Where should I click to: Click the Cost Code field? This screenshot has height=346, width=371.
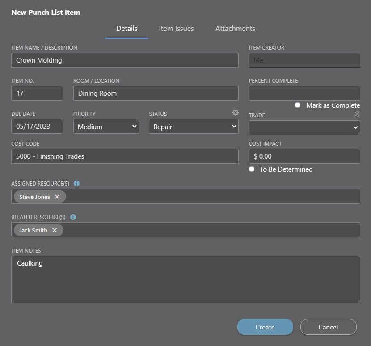pyautogui.click(x=125, y=156)
